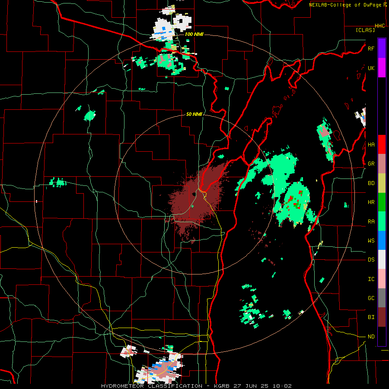Select the dusty pink GR graupel swatch
The height and width of the screenshot is (389, 389).
pos(382,164)
